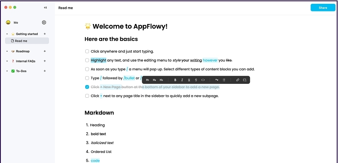The image size is (338, 163).
Task: Click the 'Welcome to AppFlowy!' heading
Action: (130, 27)
